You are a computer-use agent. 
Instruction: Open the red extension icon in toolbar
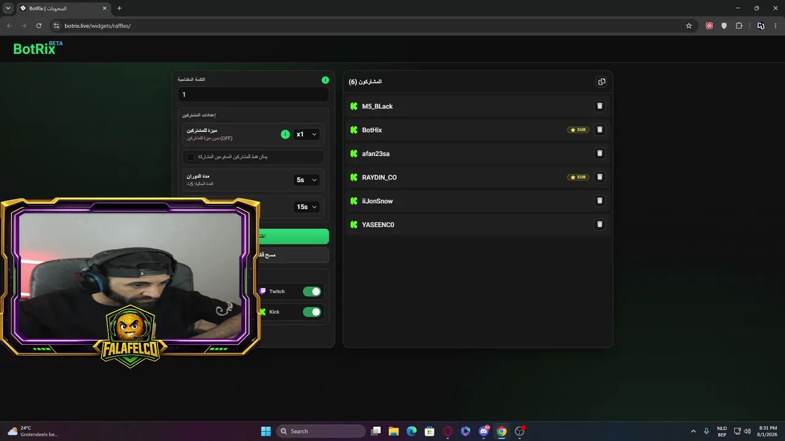pyautogui.click(x=710, y=26)
